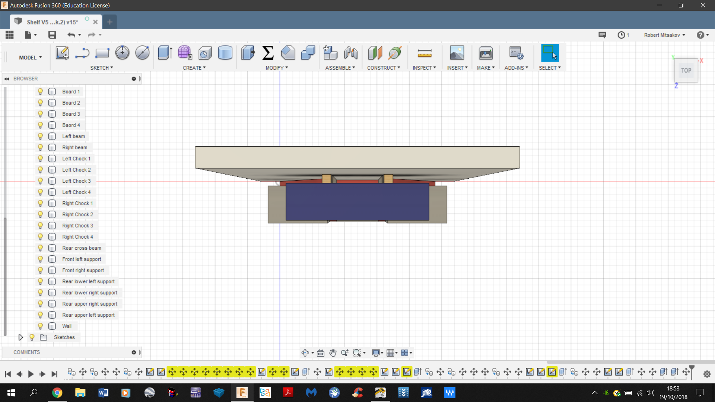
Task: Click the Insert Decal image icon
Action: [457, 53]
